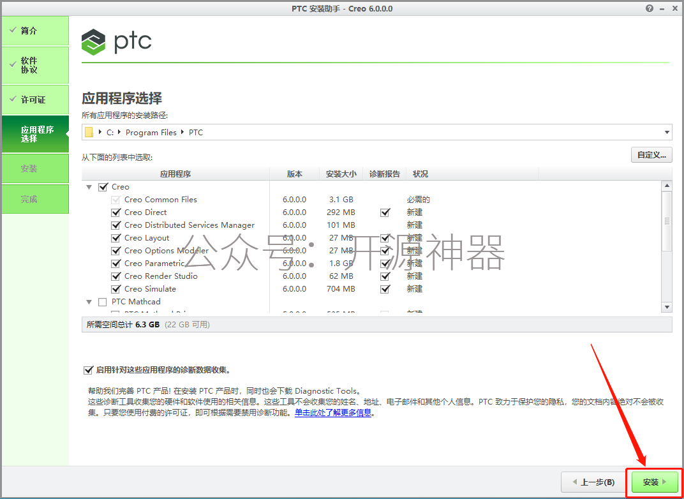Go to the 许可证 step
Screen dimensions: 684x499
click(35, 100)
